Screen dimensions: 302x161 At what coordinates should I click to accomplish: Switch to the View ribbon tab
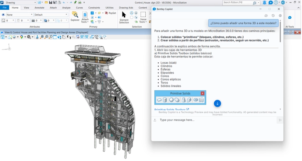26,8
